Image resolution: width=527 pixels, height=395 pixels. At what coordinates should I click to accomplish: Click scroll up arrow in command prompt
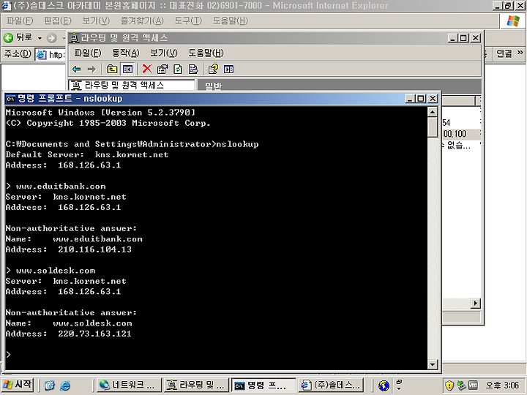(x=433, y=112)
